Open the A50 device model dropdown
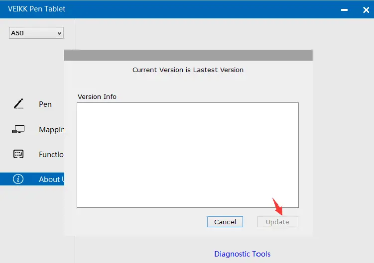This screenshot has width=374, height=263. 33,33
